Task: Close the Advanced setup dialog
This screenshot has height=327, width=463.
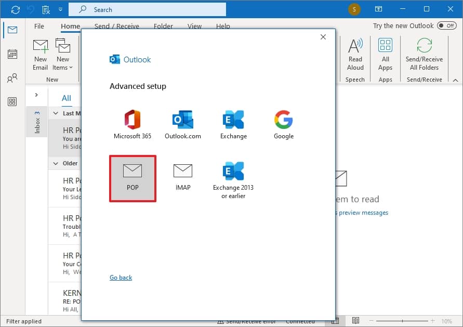Action: (323, 37)
